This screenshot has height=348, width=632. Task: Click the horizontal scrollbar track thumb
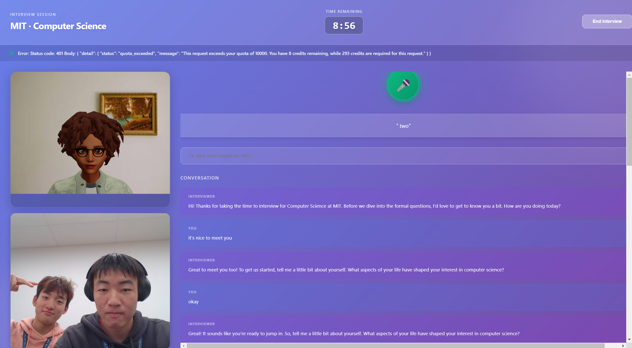[x=396, y=346]
